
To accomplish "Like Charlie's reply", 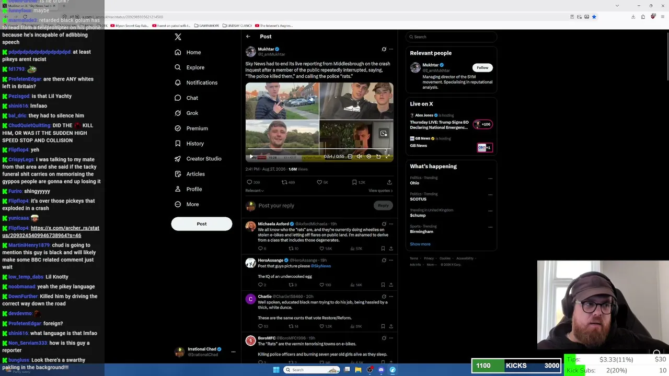I will (322, 326).
